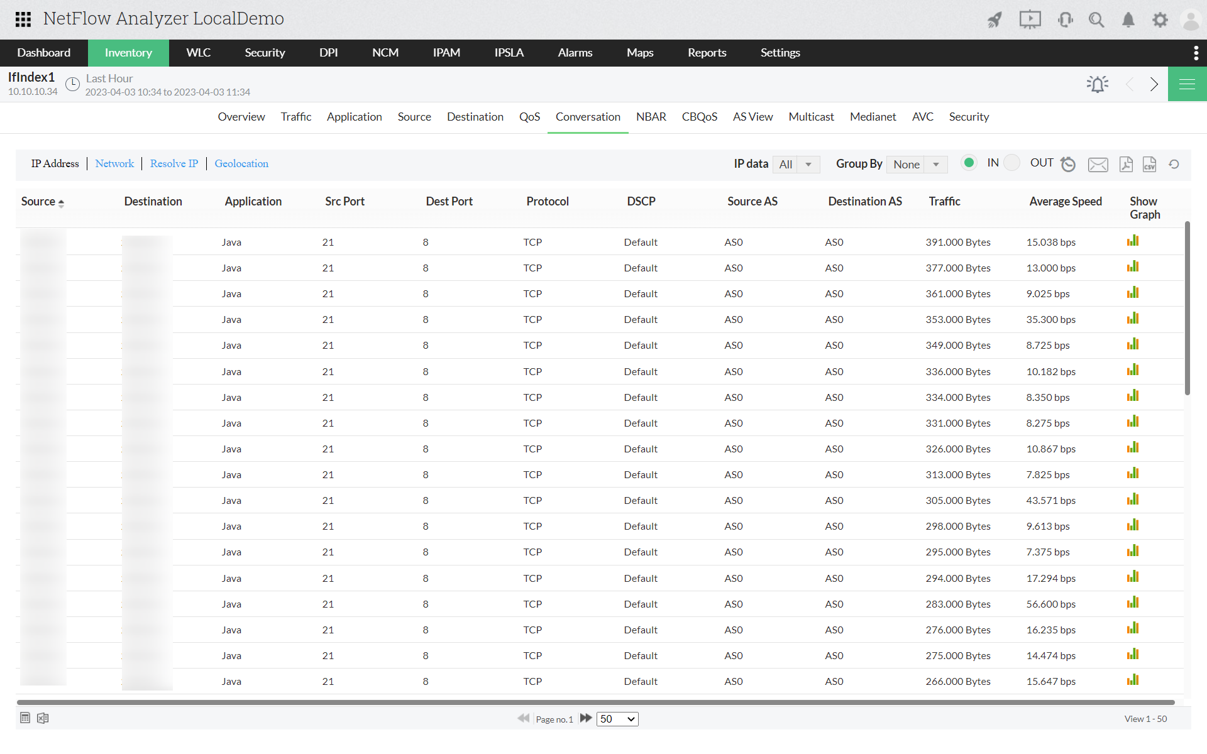Click the alarm bulb icon near IfIndex1

[x=1097, y=84]
